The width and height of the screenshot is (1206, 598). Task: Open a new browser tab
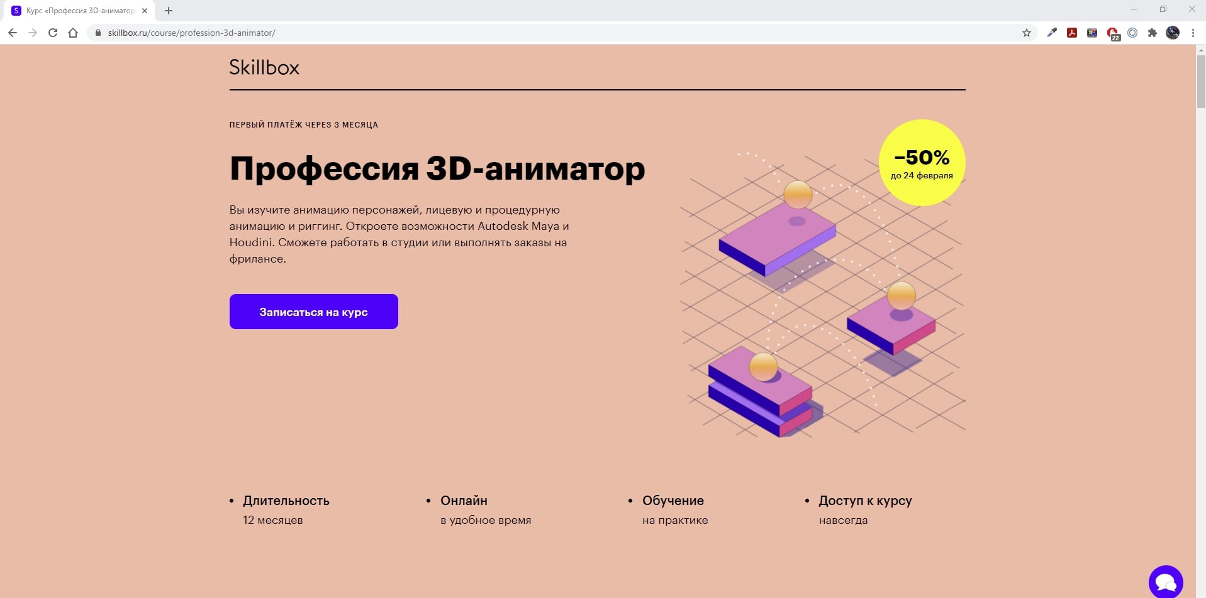coord(169,11)
